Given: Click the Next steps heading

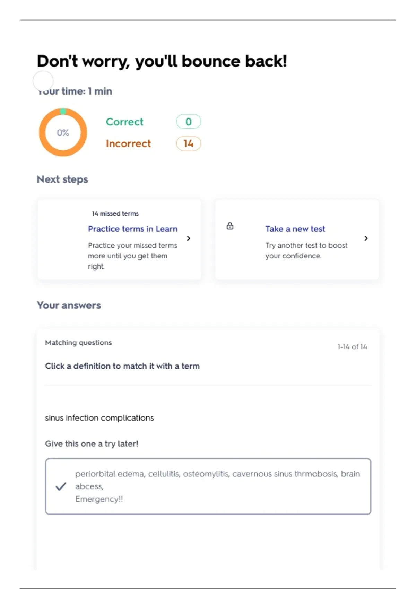Looking at the screenshot, I should [x=62, y=179].
